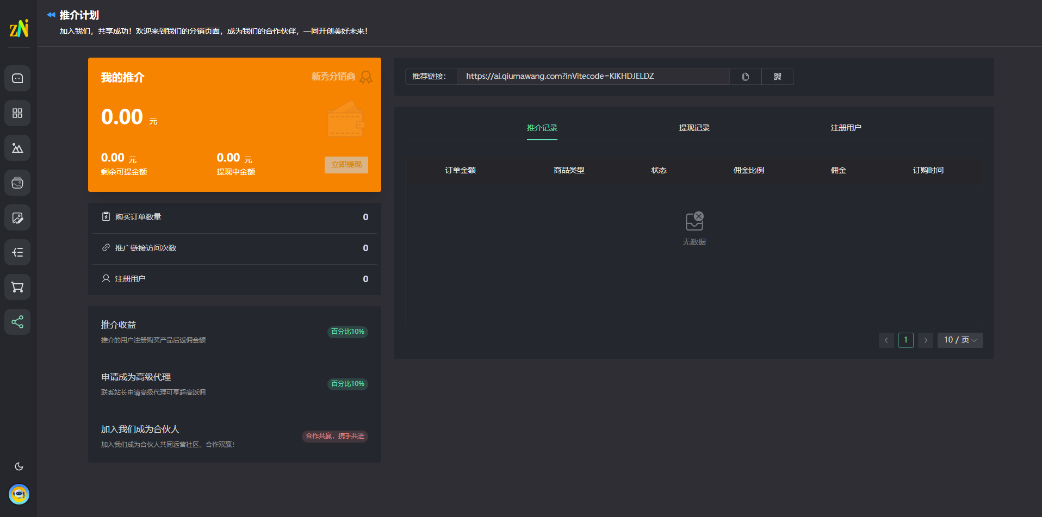
Task: Click the 百分比10% tag next to 申请成为高级代理
Action: tap(348, 384)
